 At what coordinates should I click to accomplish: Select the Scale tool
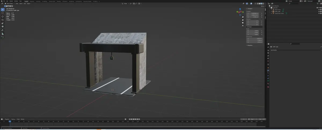pos(3,23)
